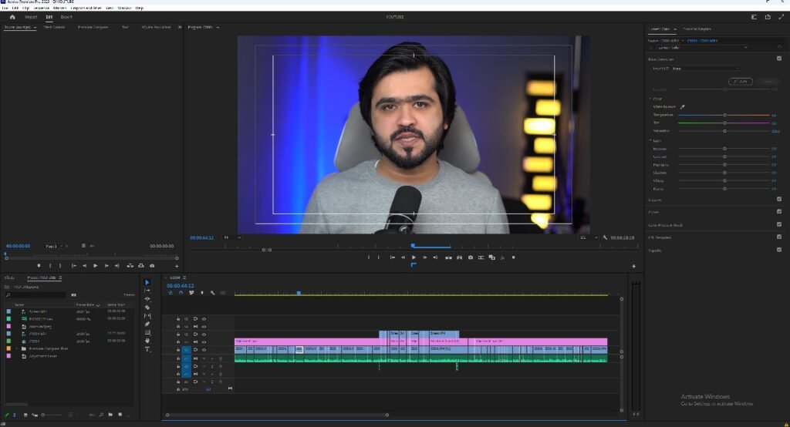Collapse the Color section
The image size is (790, 427).
coord(650,99)
